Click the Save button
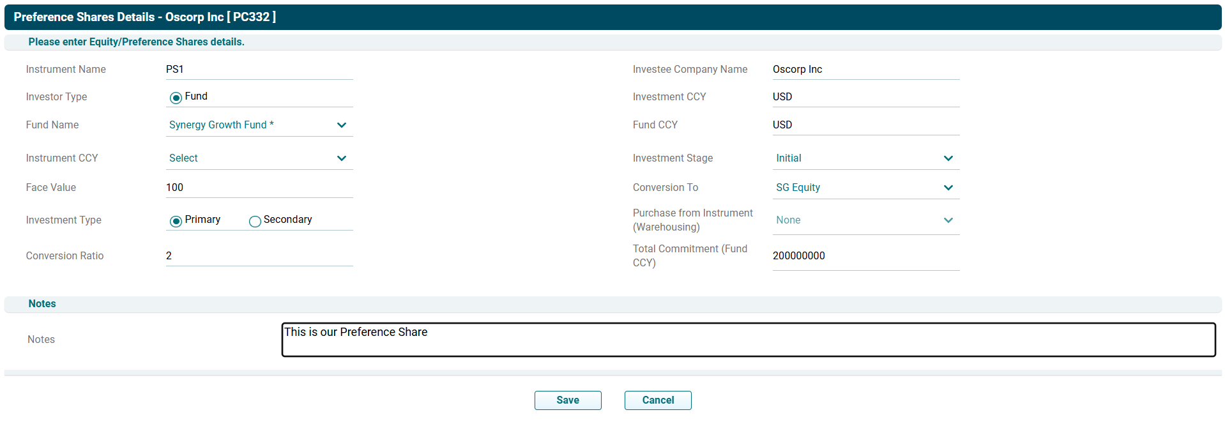1225x433 pixels. coord(567,400)
